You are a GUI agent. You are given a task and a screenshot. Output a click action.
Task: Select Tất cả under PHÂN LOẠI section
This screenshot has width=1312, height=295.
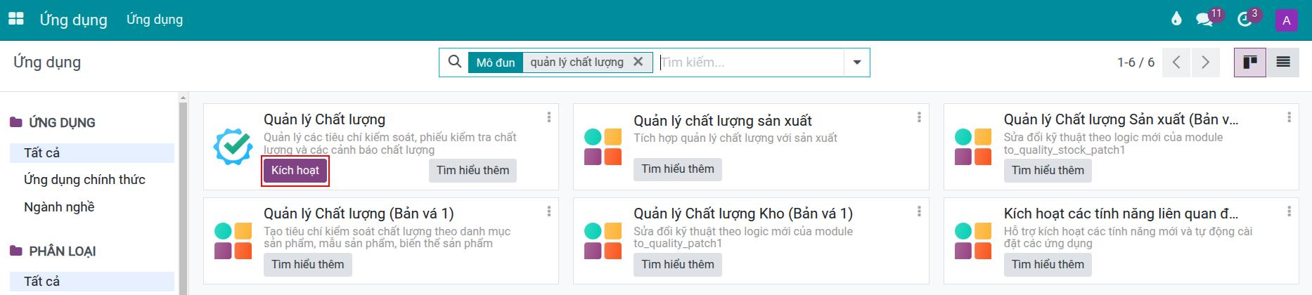point(92,282)
